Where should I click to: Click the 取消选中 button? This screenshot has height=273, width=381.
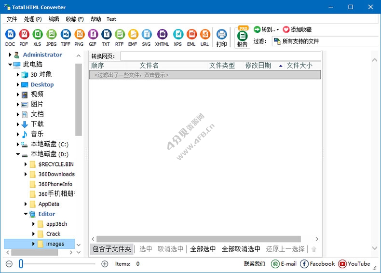(170, 249)
